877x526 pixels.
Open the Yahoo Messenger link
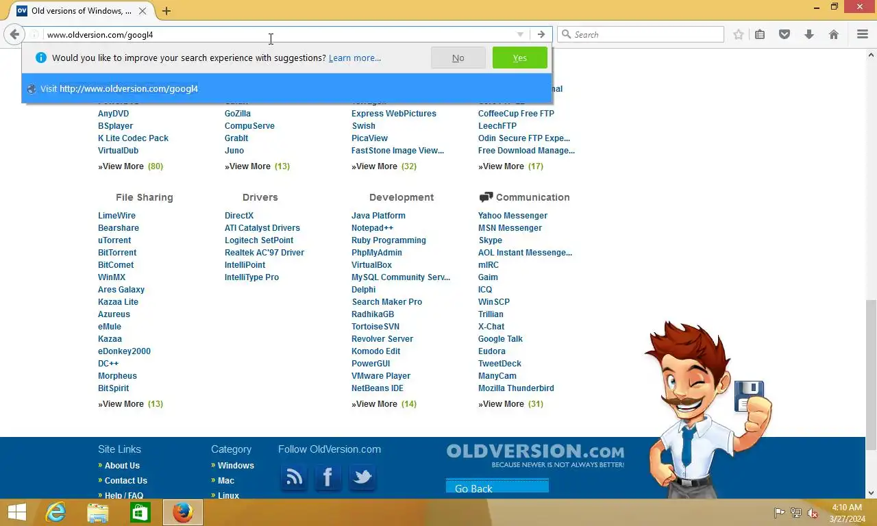coord(512,216)
